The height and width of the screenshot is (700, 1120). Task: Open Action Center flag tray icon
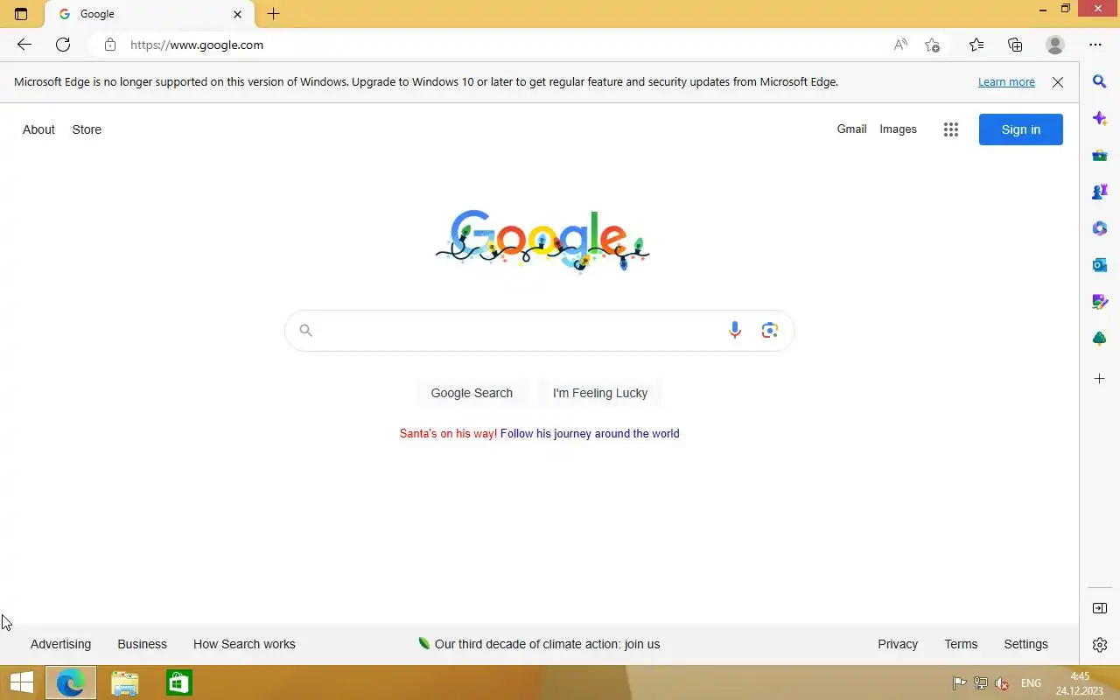(x=959, y=683)
